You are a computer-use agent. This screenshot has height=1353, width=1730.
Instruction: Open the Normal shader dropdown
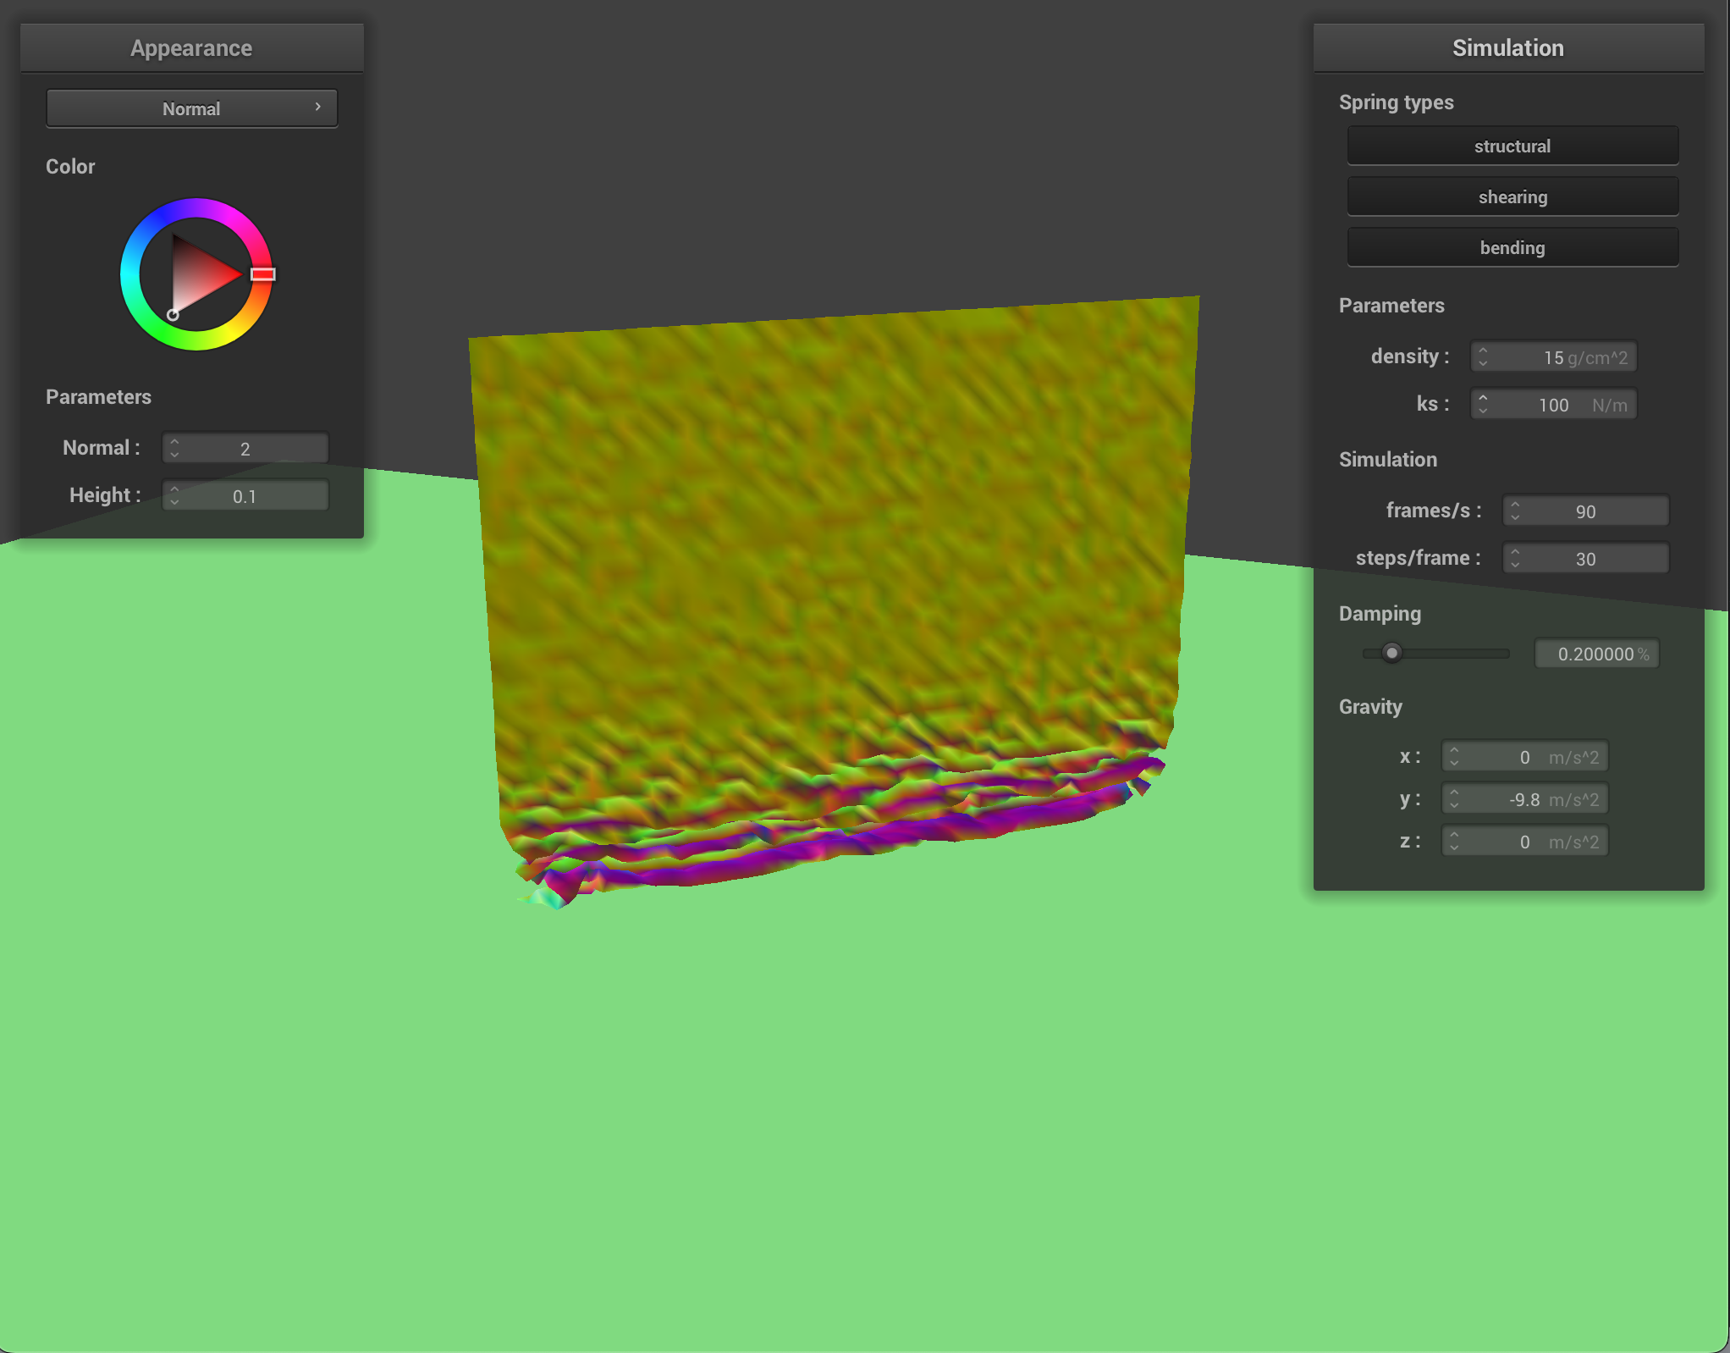pos(192,108)
